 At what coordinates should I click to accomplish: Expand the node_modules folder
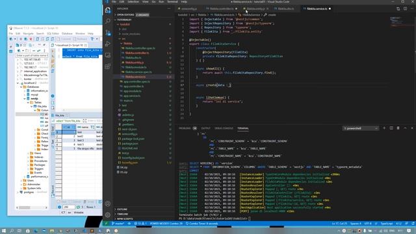(131, 34)
